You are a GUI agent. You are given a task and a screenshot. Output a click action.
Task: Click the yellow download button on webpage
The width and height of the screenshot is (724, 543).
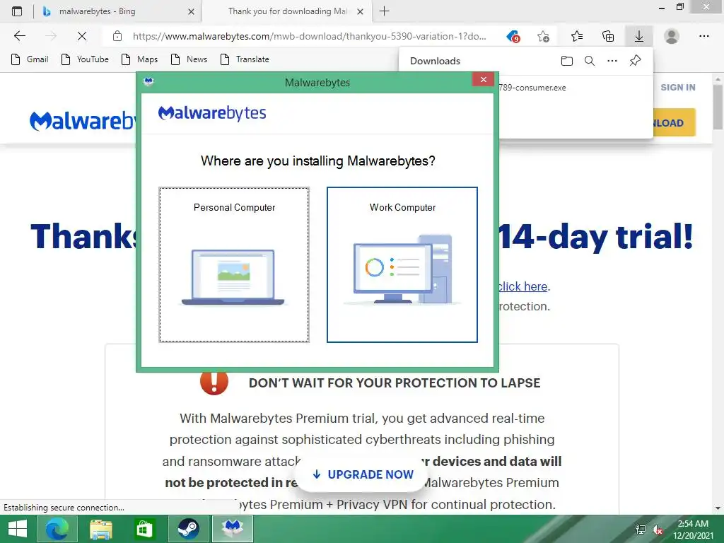(x=674, y=122)
